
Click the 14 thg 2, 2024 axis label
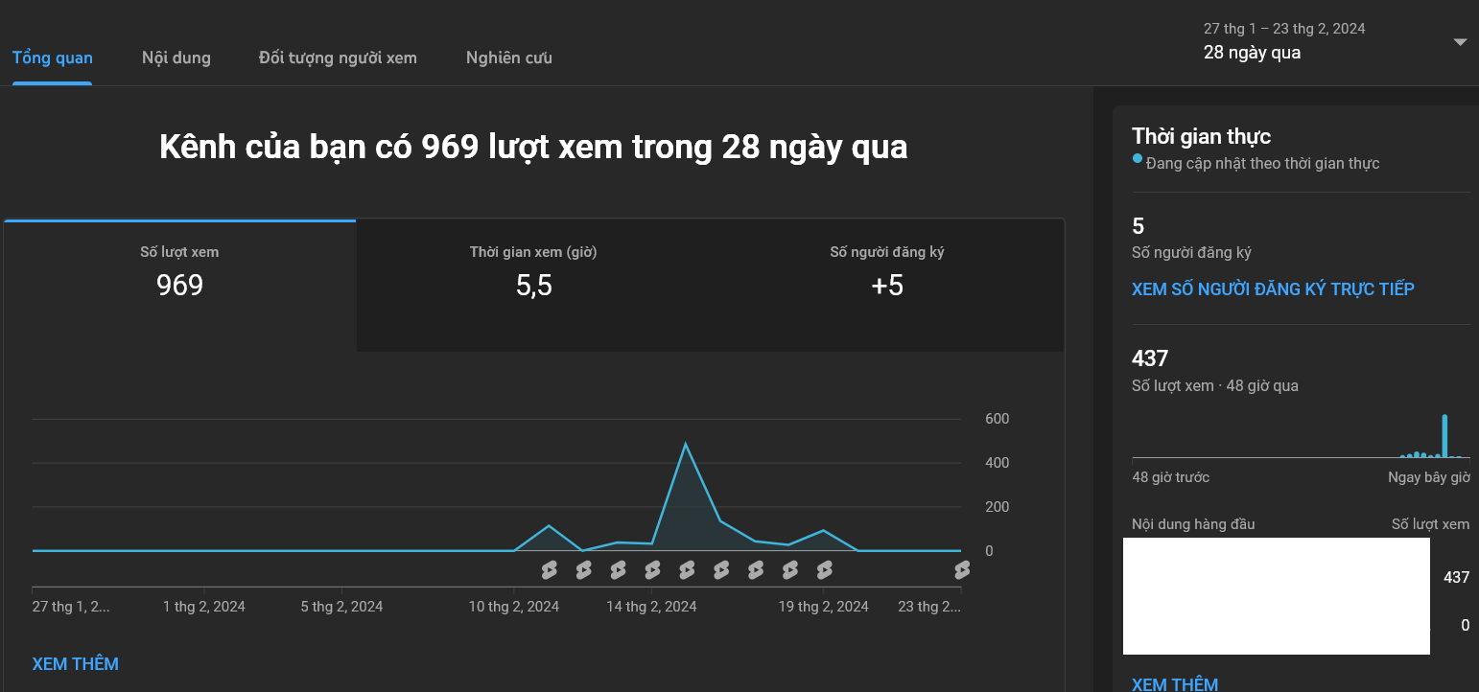[652, 607]
